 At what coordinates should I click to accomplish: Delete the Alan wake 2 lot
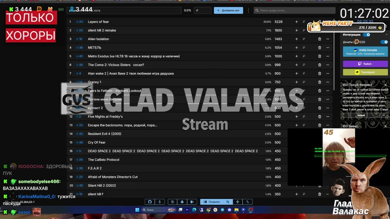click(x=320, y=74)
